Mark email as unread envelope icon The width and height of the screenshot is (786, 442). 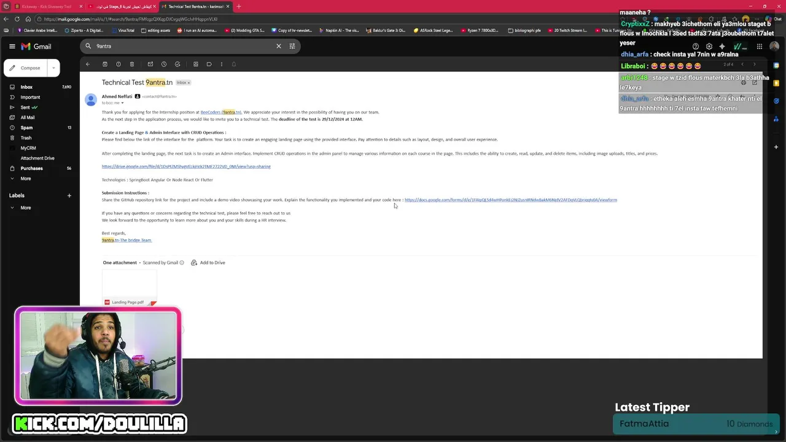coord(150,64)
